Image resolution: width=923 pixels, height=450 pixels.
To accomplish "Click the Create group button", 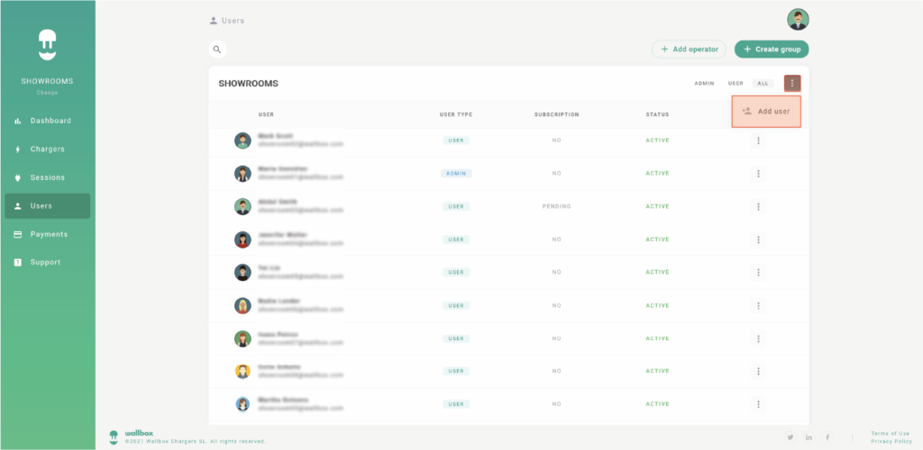I will [x=772, y=49].
